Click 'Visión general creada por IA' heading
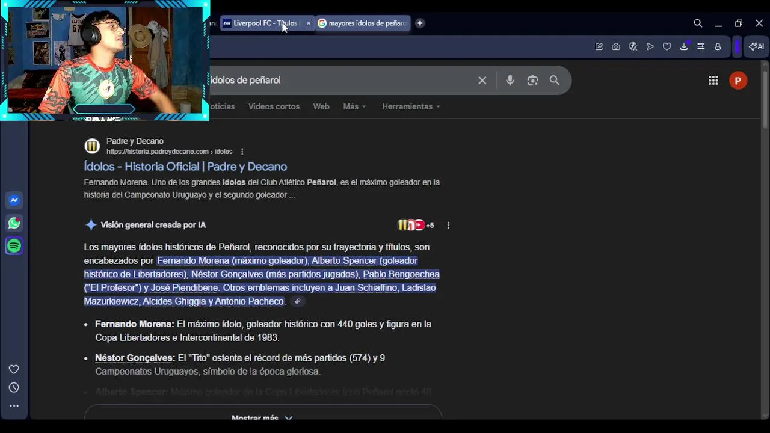Viewport: 770px width, 433px height. [x=153, y=225]
